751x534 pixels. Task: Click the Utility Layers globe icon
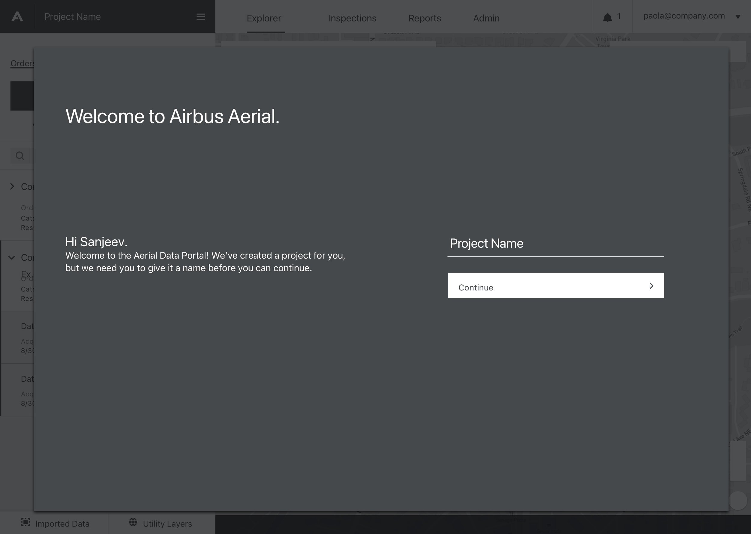tap(133, 522)
